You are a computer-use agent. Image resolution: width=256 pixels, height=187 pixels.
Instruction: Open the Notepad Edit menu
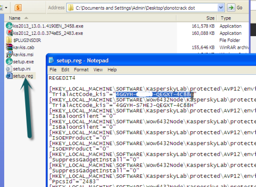click(65, 70)
